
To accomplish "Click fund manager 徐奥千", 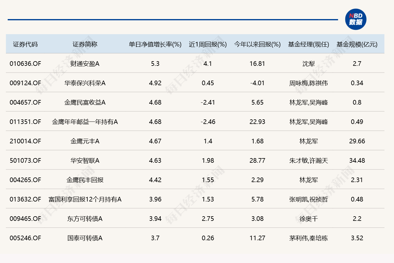I will click(309, 219).
